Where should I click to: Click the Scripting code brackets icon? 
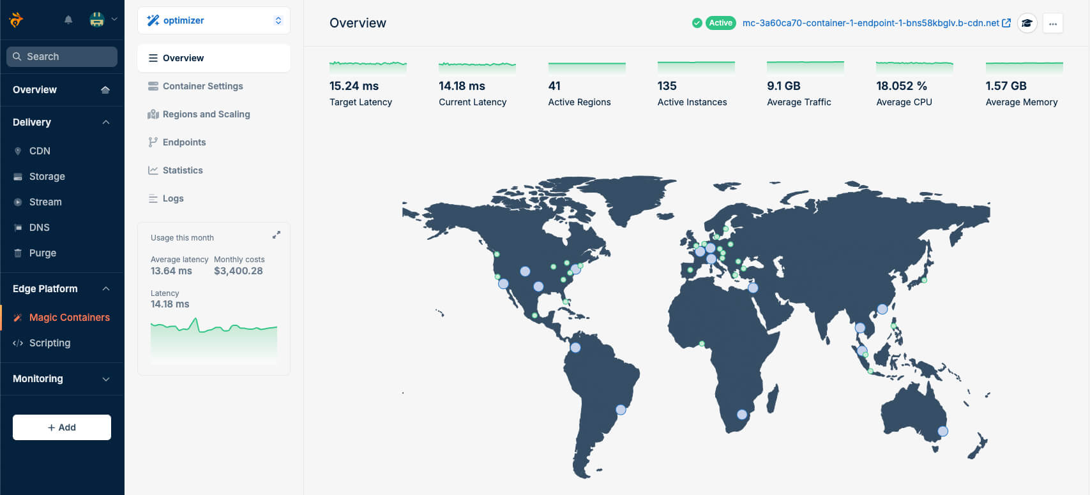pos(18,343)
